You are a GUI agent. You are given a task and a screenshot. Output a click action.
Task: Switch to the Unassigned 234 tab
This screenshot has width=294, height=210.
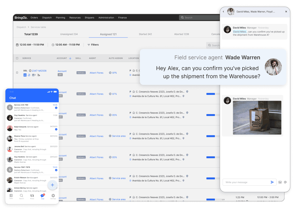(x=69, y=34)
